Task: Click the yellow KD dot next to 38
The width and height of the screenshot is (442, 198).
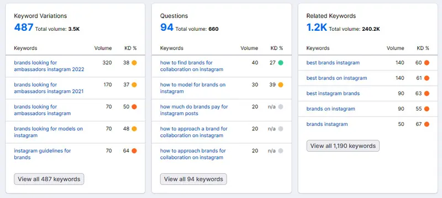Action: (134, 63)
